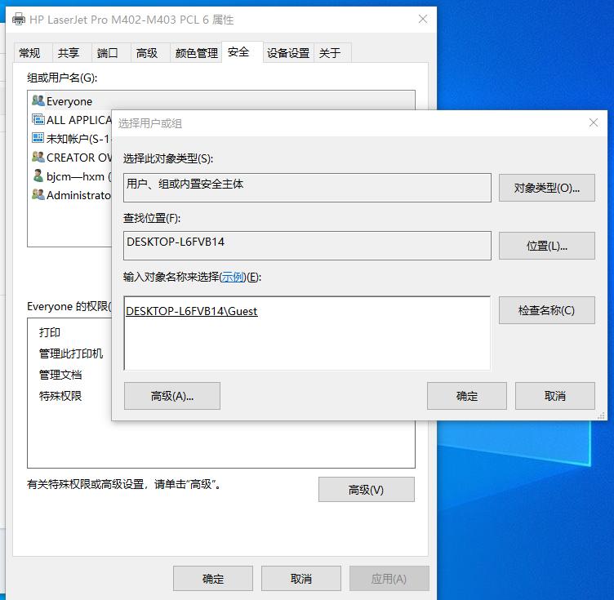Click the CREATOR OWNER group icon
The width and height of the screenshot is (614, 600).
[x=38, y=157]
